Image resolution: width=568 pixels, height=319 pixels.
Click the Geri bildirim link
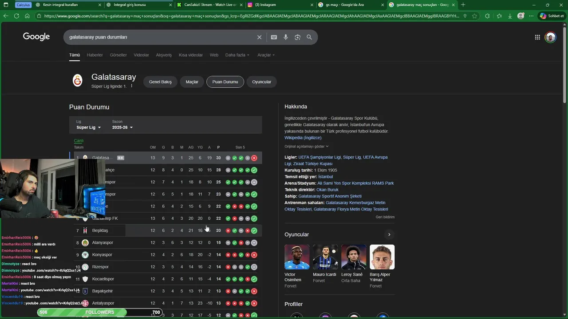[x=385, y=217]
